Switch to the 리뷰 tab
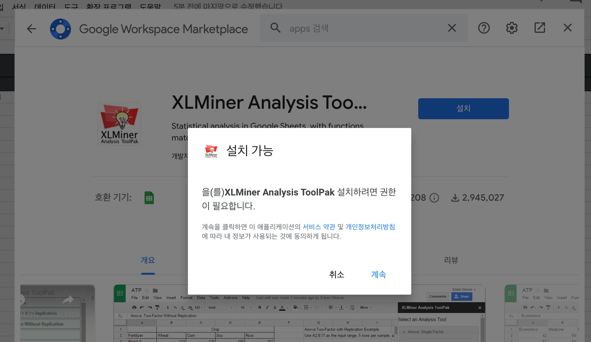The width and height of the screenshot is (591, 342). (451, 260)
